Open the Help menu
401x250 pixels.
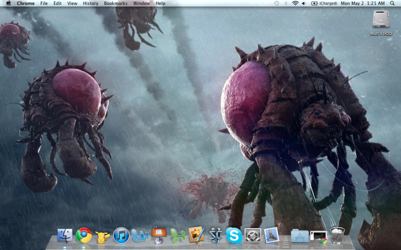[x=160, y=3]
